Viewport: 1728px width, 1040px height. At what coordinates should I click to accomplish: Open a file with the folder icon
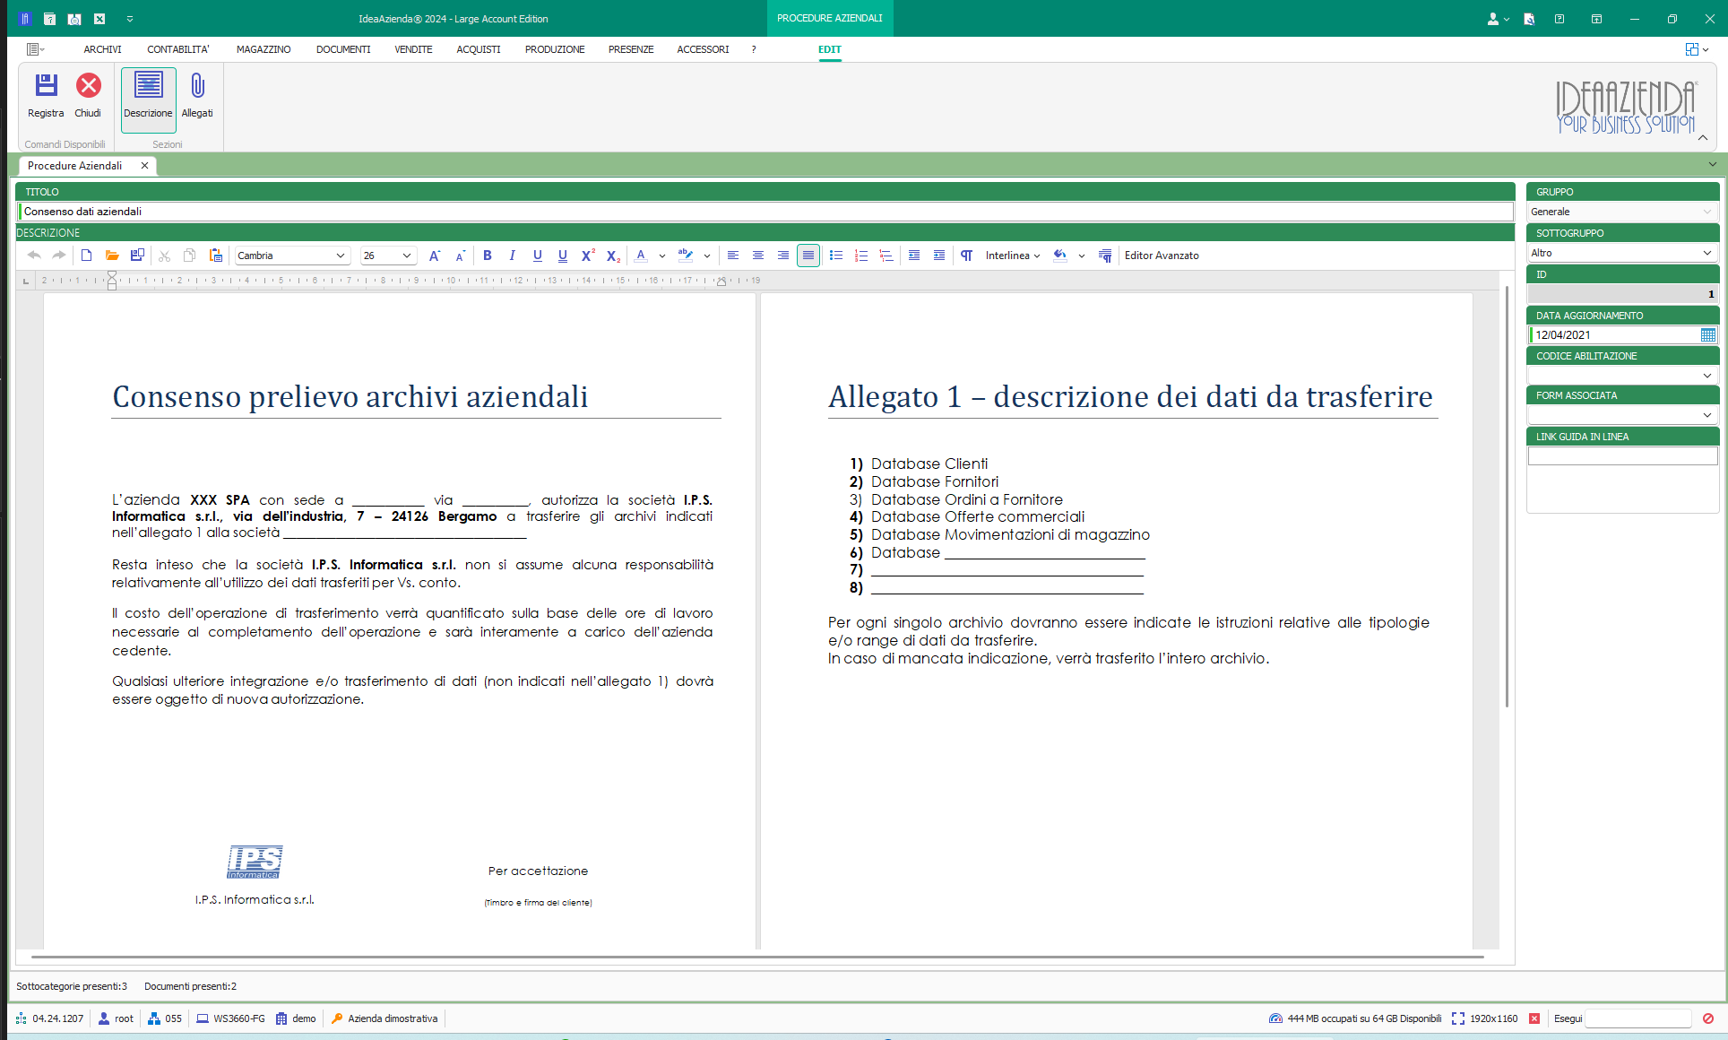point(112,256)
